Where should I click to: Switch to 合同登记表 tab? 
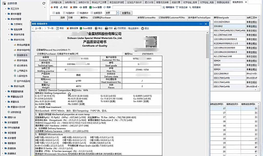56,2
